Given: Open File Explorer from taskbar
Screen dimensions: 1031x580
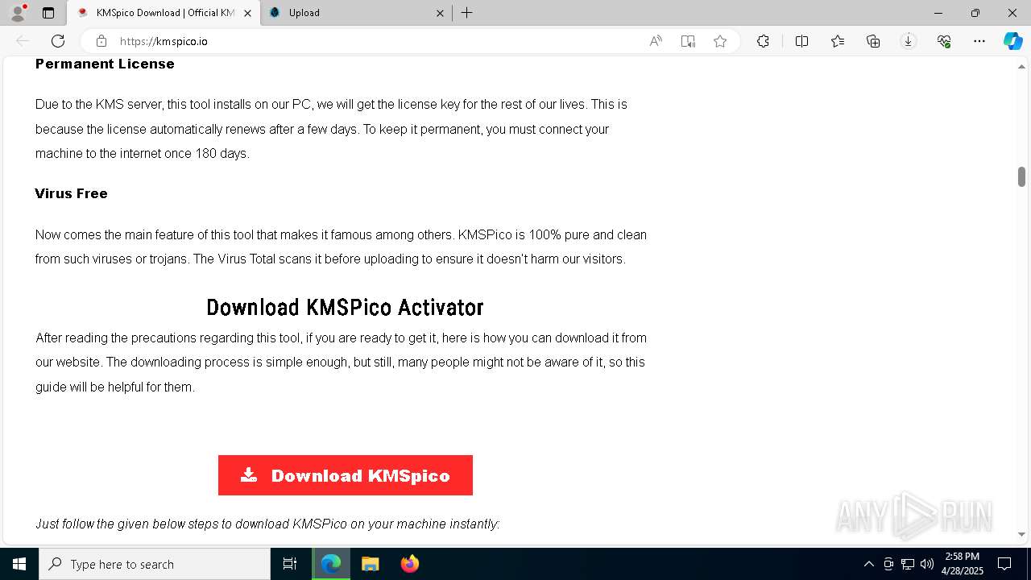Looking at the screenshot, I should click(371, 564).
